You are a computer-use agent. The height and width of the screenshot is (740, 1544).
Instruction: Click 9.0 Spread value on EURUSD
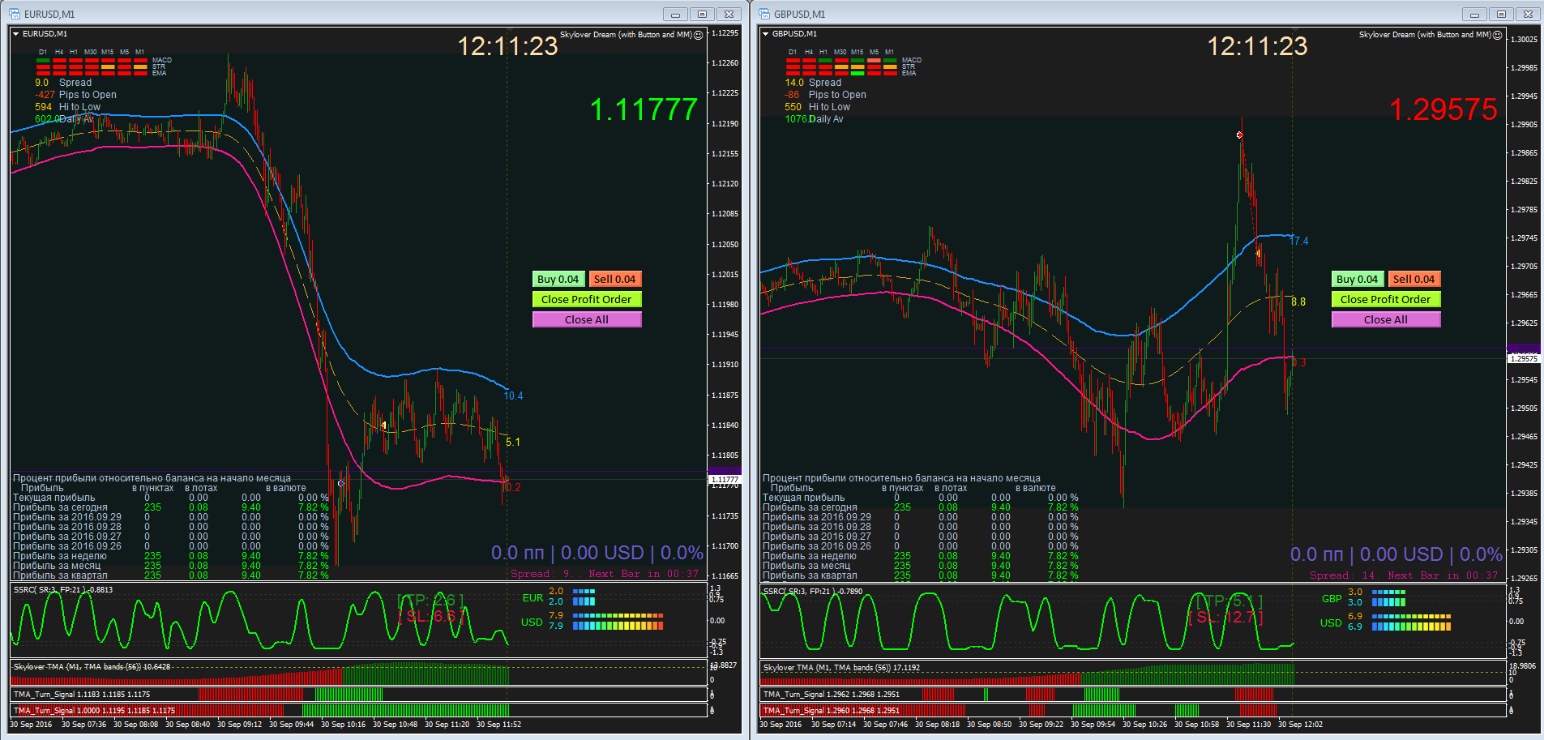click(42, 83)
